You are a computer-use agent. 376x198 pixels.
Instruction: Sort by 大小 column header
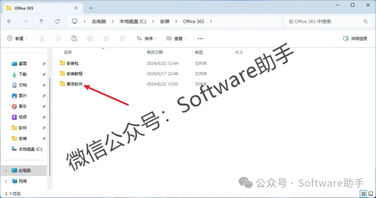tap(238, 52)
